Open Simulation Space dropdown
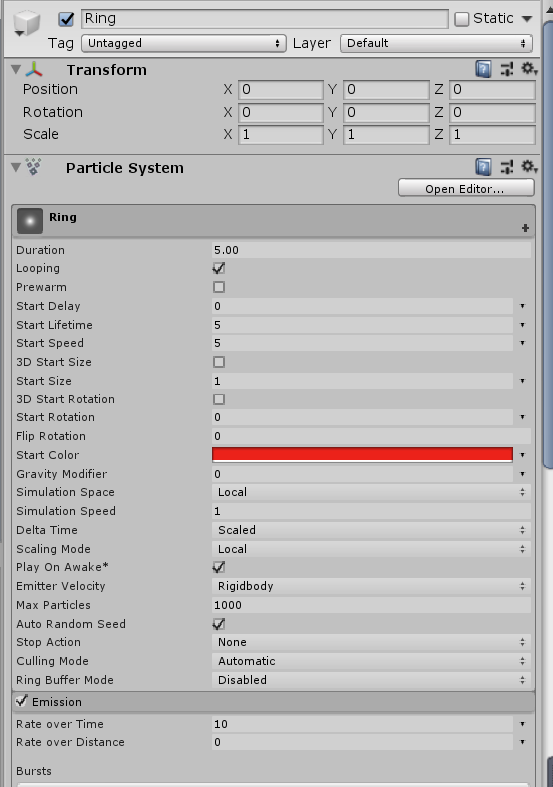 [371, 492]
